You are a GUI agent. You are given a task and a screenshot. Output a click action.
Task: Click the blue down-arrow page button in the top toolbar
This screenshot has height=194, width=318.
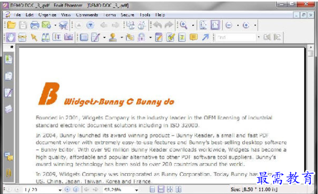90,25
